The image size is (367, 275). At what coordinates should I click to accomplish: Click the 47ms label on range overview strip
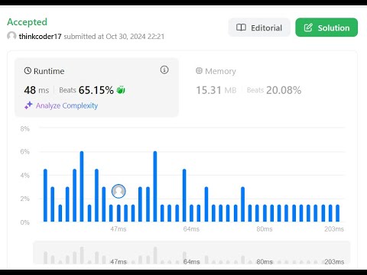coord(119,261)
